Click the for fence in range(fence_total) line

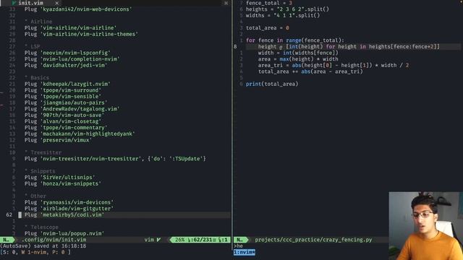coord(295,40)
